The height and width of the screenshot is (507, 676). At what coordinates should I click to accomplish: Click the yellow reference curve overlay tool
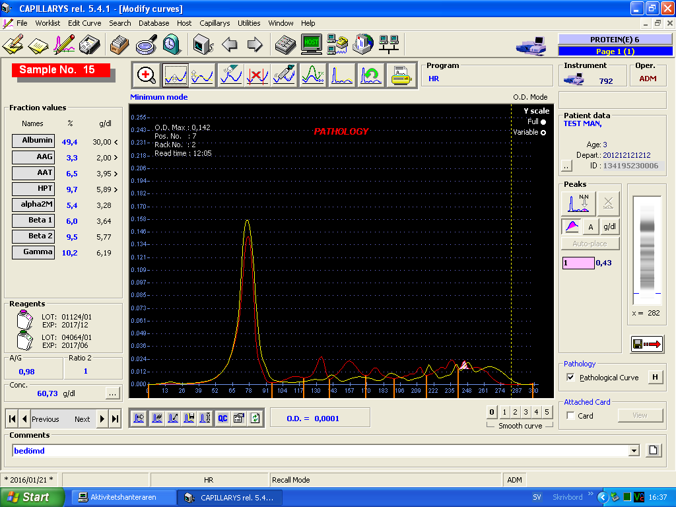(341, 75)
